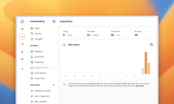Click the checkridehq project title
Image resolution: width=174 pixels, height=104 pixels.
click(37, 21)
